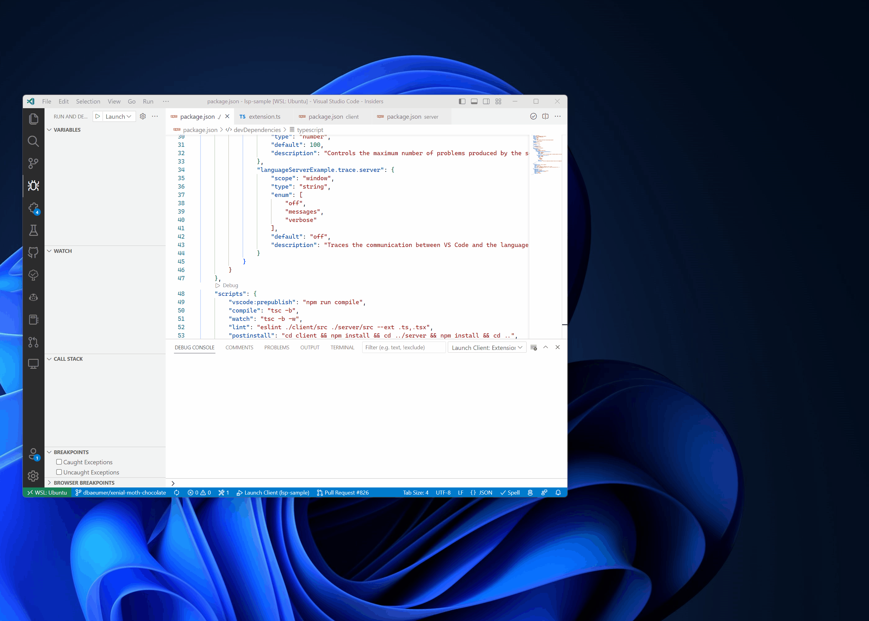Viewport: 869px width, 621px height.
Task: Switch to the package.json client tab
Action: tap(333, 117)
